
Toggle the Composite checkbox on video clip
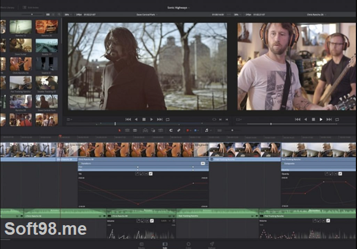click(x=283, y=163)
